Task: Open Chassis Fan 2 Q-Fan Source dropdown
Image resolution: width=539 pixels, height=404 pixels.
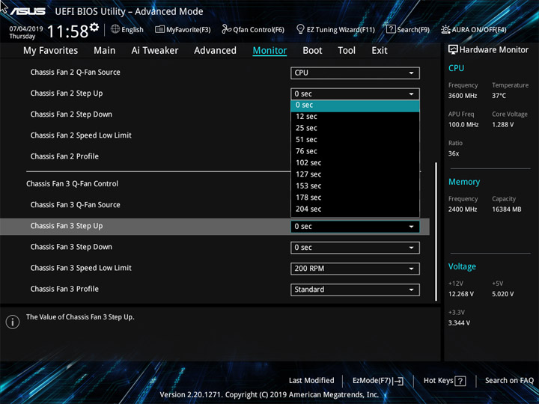Action: tap(355, 73)
